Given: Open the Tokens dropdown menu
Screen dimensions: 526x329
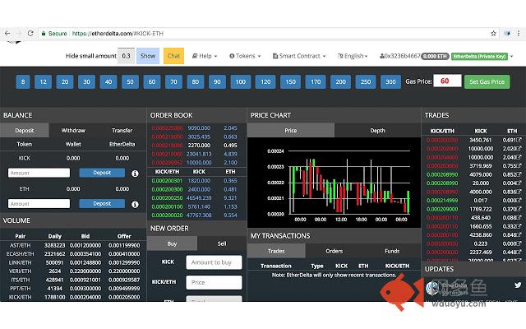Looking at the screenshot, I should pos(245,56).
